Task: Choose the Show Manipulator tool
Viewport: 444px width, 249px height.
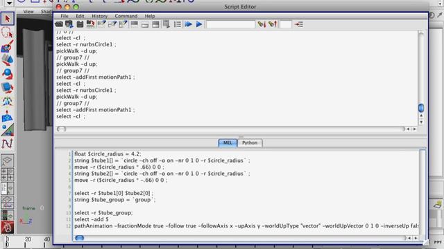Action: (x=7, y=129)
